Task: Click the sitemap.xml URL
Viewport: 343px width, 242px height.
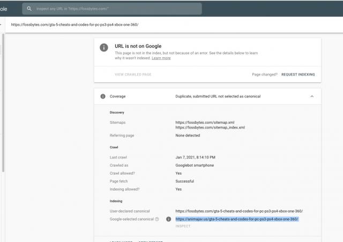Action: [205, 123]
